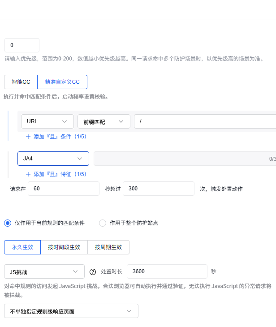The height and width of the screenshot is (327, 276).
Task: Click the match content field containing /
Action: pos(205,121)
